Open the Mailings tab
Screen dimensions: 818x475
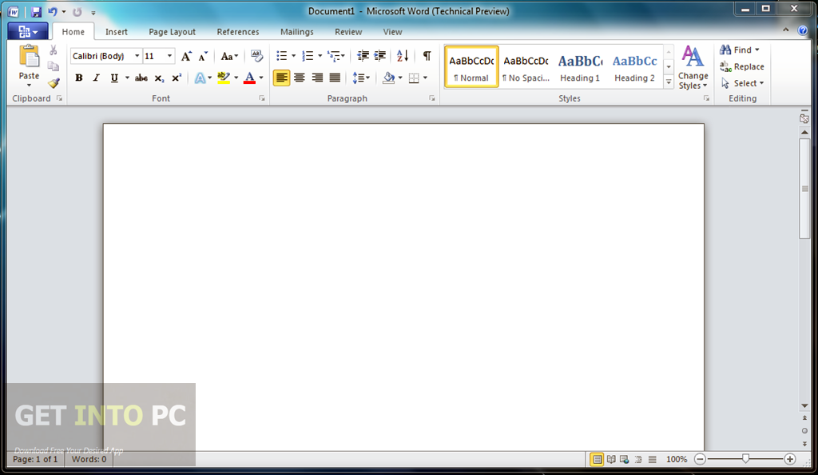pyautogui.click(x=297, y=32)
